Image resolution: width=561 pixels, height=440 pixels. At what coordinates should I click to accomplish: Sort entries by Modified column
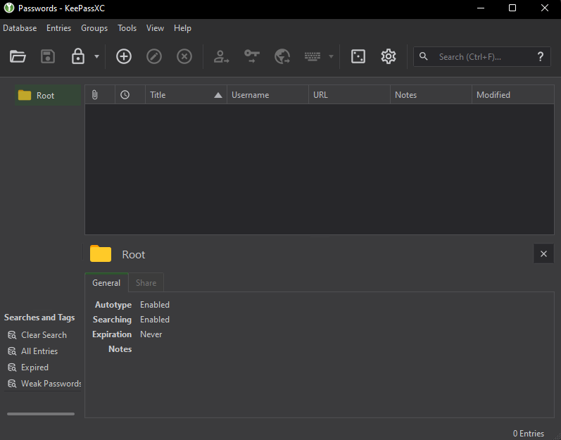pyautogui.click(x=513, y=95)
